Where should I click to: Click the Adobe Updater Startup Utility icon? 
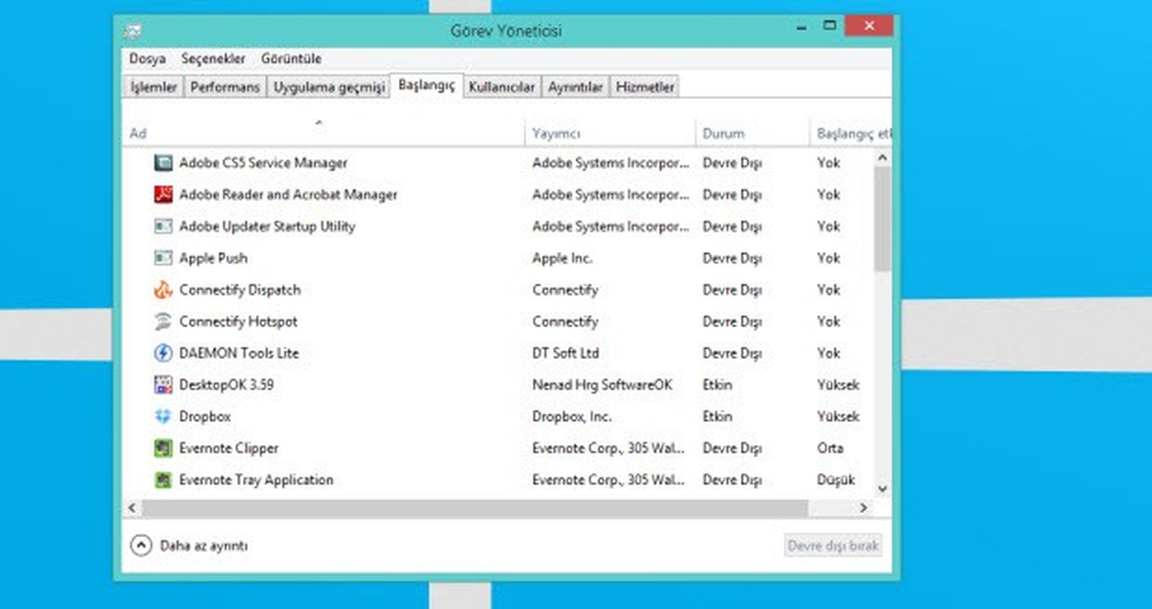tap(162, 226)
